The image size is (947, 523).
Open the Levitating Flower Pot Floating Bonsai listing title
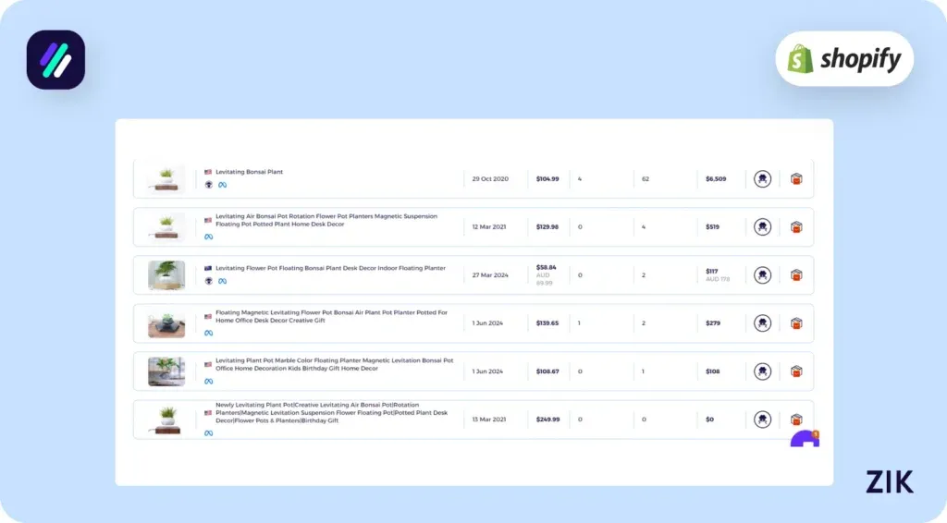[330, 268]
